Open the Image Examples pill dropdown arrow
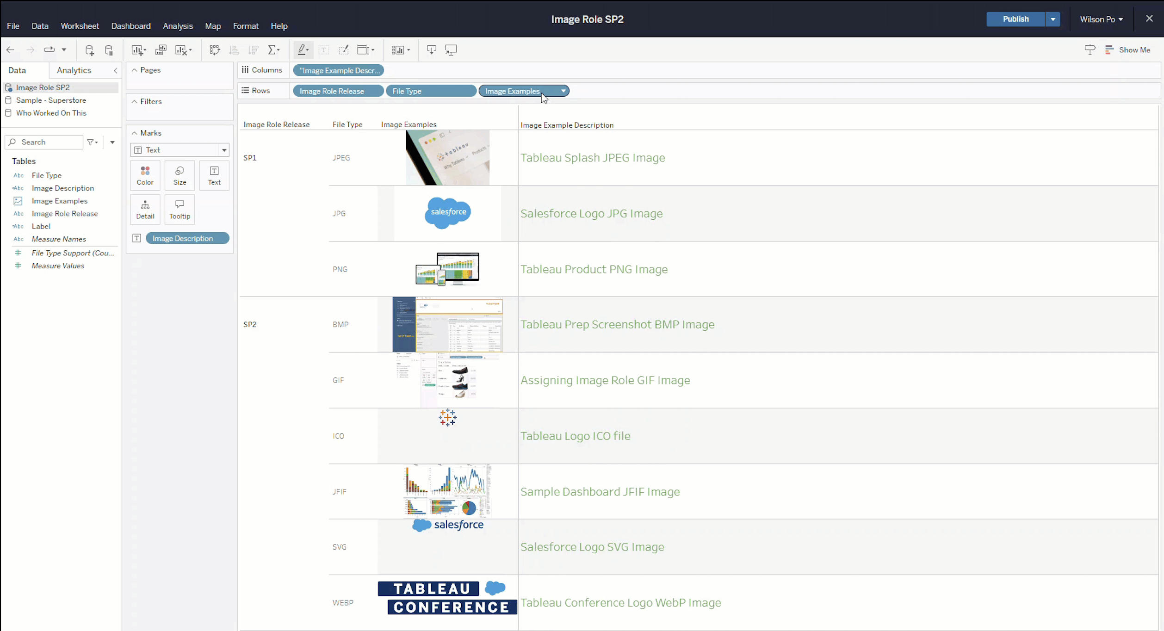Image resolution: width=1164 pixels, height=631 pixels. tap(563, 91)
